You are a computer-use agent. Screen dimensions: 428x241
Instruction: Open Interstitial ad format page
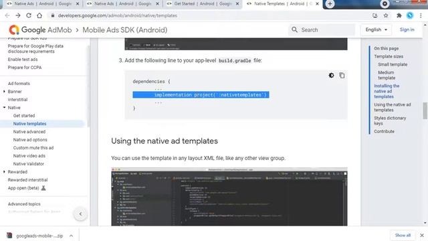coord(17,100)
